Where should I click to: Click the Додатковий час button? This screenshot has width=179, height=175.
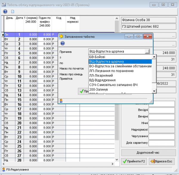(x=149, y=153)
